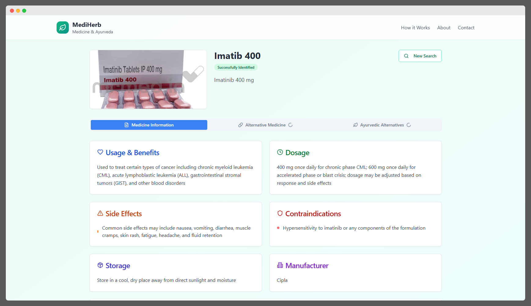Click the Manufacturer heading
The image size is (531, 306).
tap(307, 266)
